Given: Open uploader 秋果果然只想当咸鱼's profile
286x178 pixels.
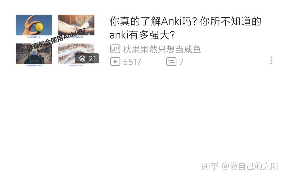Looking at the screenshot, I should tap(162, 49).
